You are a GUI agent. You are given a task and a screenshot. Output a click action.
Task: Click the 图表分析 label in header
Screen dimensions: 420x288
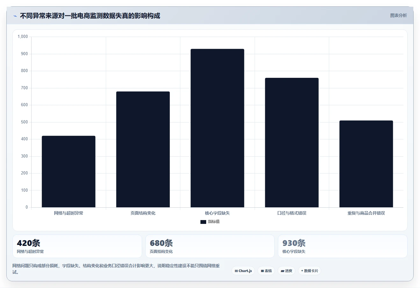click(x=398, y=15)
